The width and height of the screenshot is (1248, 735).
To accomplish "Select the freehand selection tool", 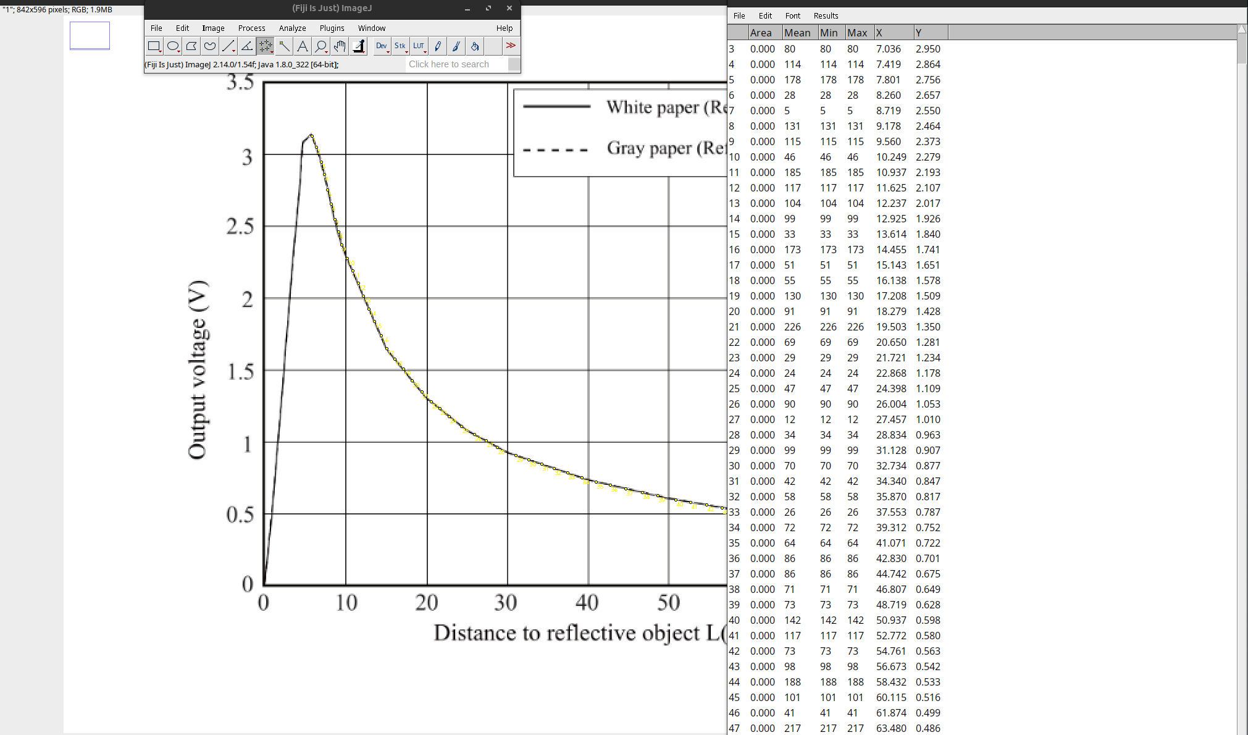I will [210, 46].
